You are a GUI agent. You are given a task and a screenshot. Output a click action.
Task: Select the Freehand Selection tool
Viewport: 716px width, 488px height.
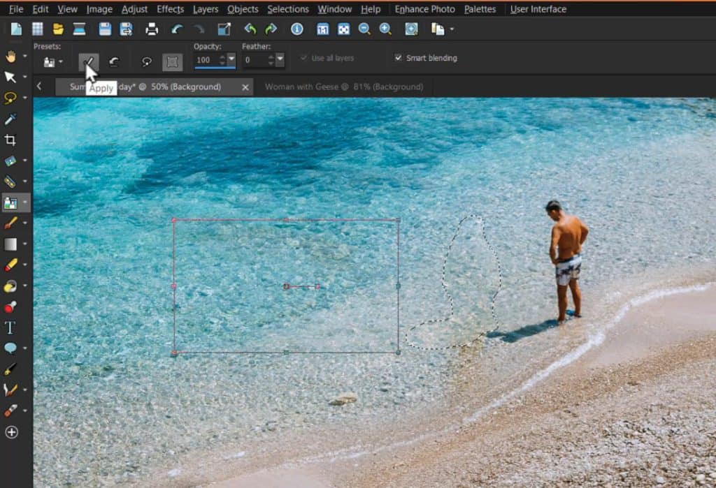coord(11,98)
